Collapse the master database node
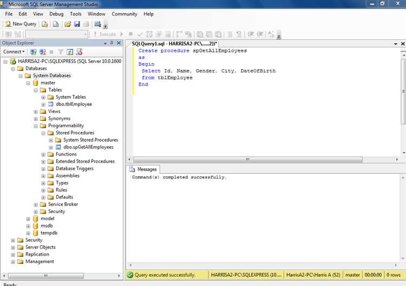Screen dimensions: 406x286 (28, 83)
